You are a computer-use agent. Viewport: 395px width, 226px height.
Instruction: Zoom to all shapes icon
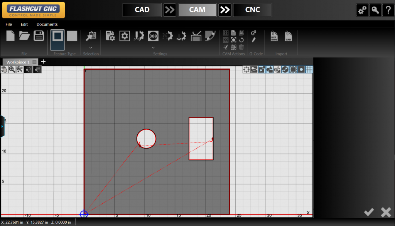click(37, 69)
